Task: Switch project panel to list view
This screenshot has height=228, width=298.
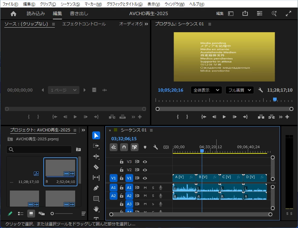Action: pos(21,214)
